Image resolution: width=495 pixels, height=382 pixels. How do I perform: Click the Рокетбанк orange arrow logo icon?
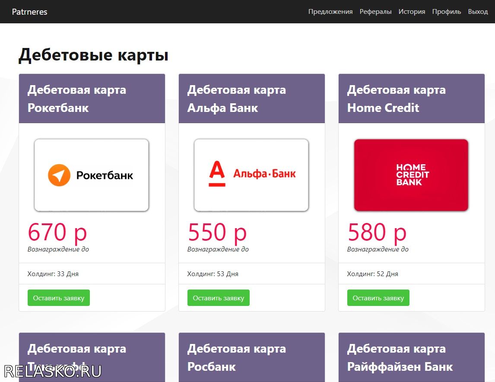pyautogui.click(x=59, y=175)
